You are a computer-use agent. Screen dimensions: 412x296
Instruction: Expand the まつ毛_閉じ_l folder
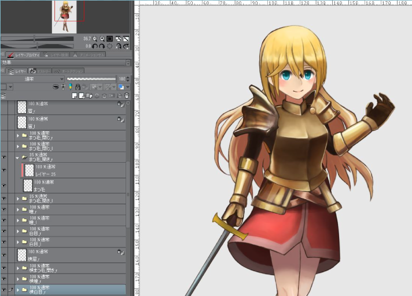click(18, 146)
